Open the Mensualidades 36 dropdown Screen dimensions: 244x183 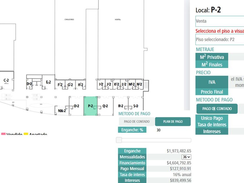point(186,157)
